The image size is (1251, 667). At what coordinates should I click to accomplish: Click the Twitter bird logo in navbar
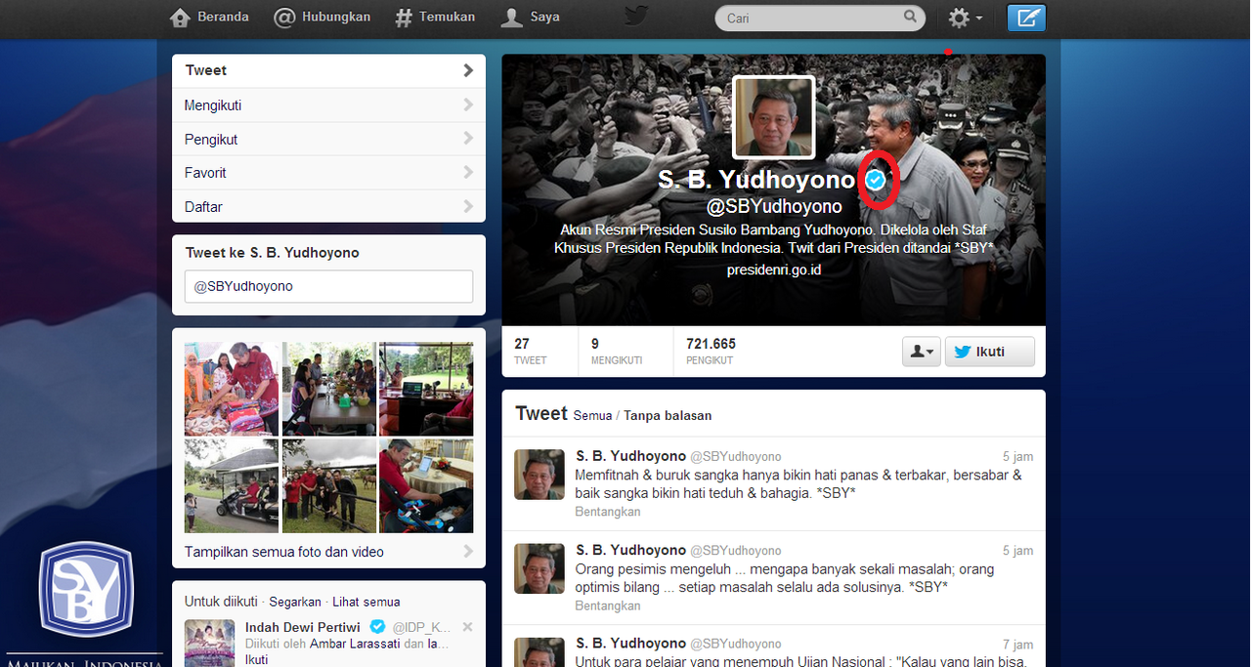(636, 17)
